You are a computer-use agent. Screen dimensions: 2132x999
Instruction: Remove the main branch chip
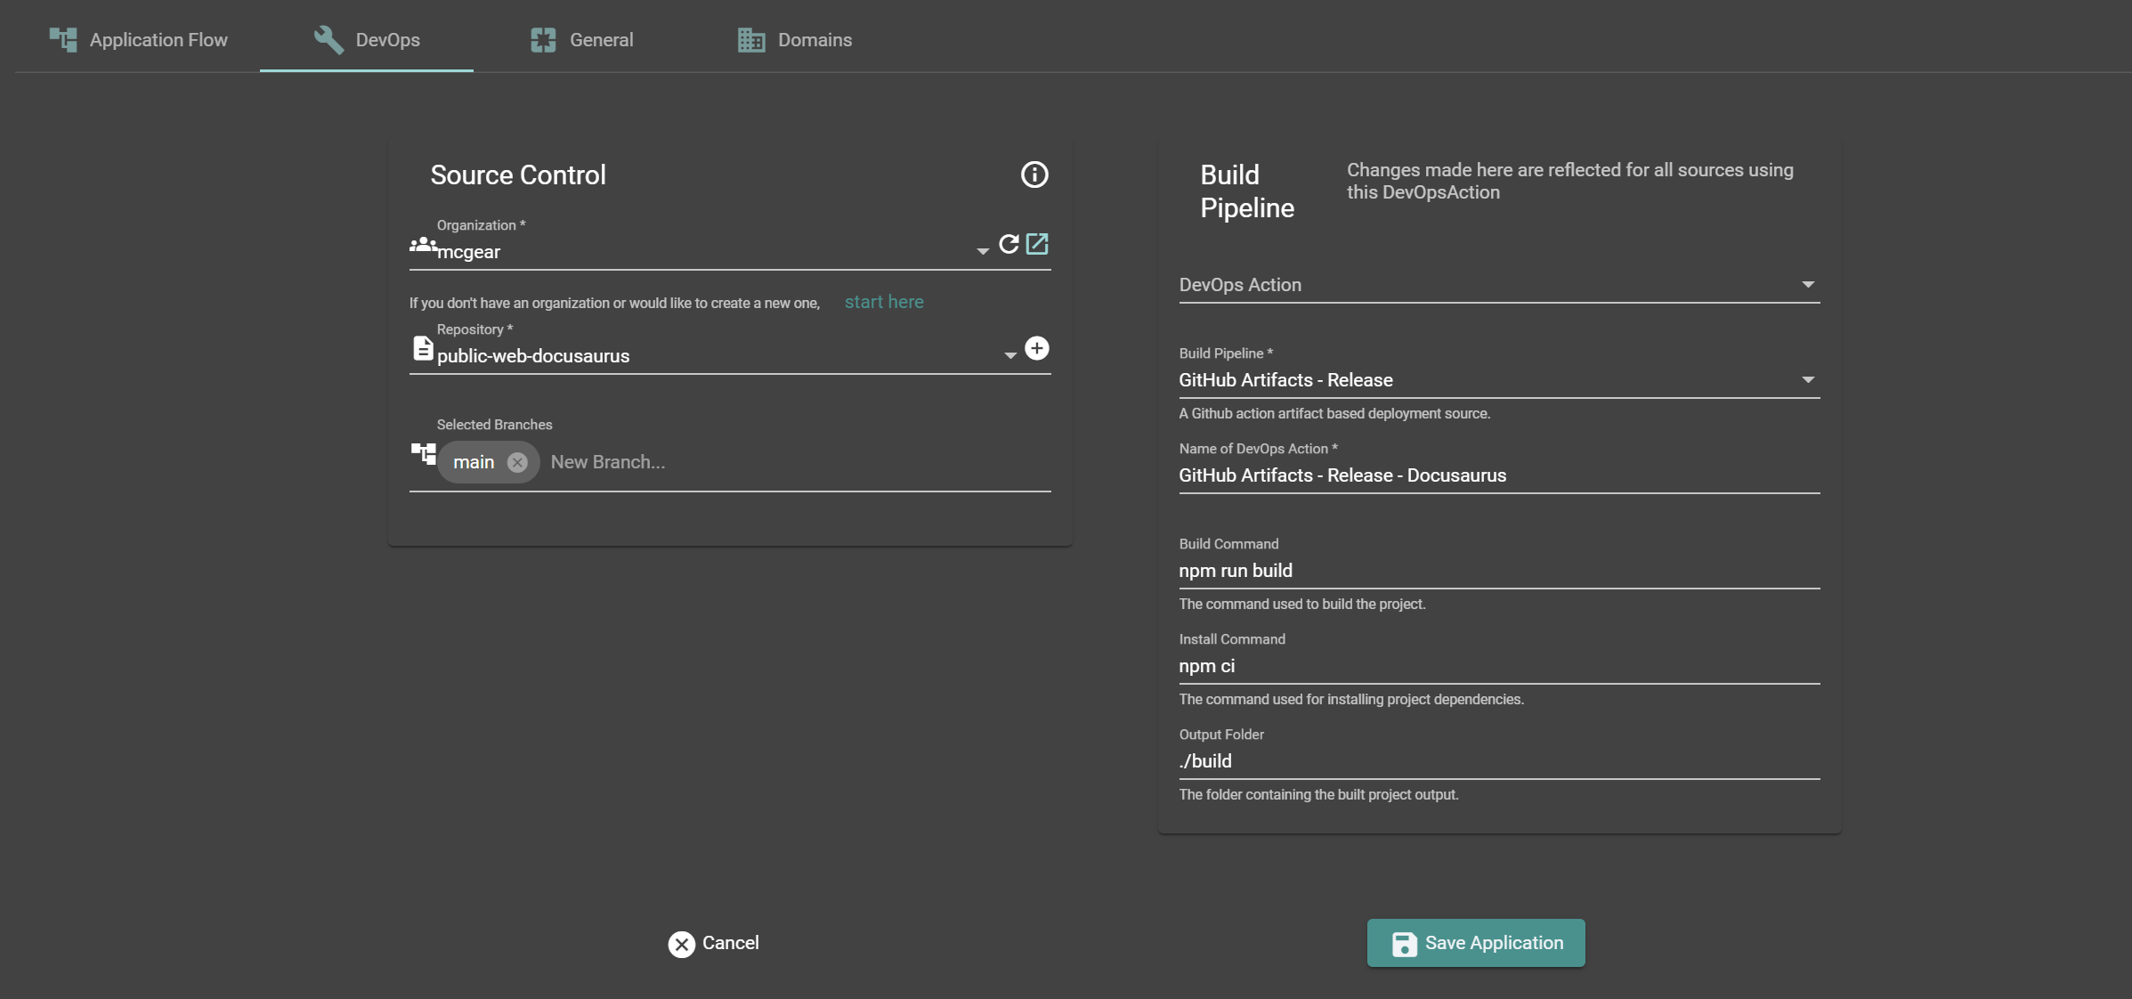(517, 462)
